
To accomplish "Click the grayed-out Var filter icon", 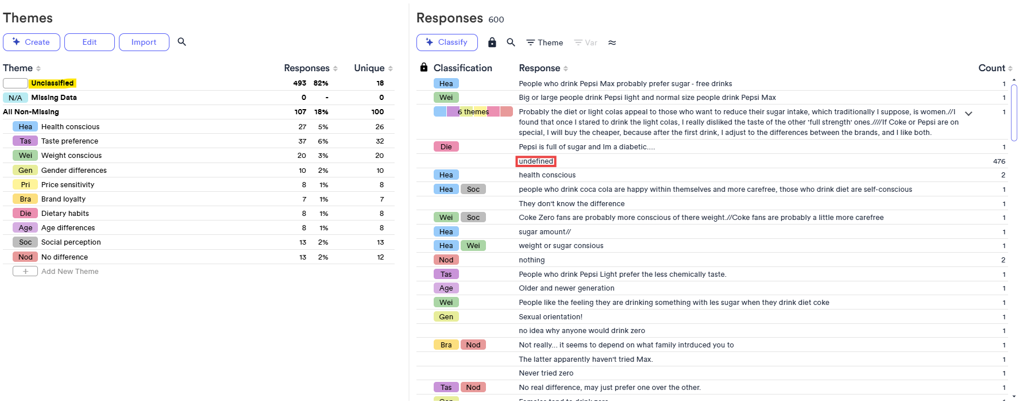I will point(585,42).
